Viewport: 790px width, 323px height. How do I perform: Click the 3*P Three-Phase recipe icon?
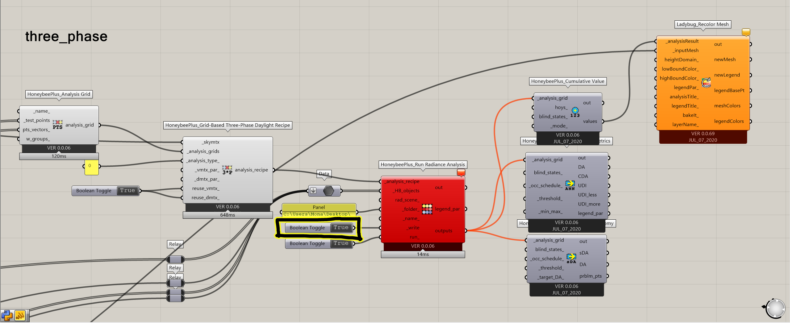[227, 170]
